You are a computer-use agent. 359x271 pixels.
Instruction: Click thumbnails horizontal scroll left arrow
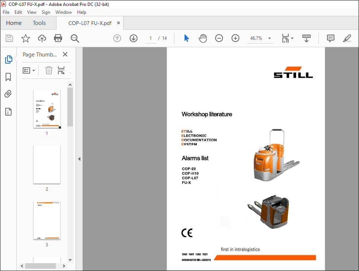point(22,266)
